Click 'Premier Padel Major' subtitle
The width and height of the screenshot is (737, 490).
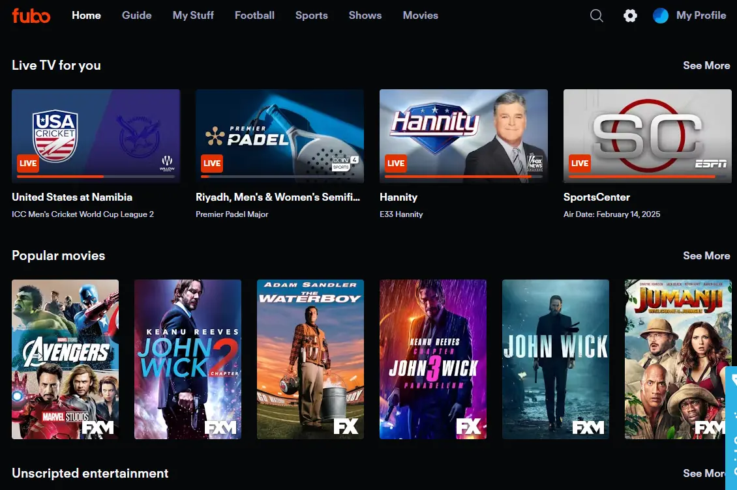[x=232, y=214]
